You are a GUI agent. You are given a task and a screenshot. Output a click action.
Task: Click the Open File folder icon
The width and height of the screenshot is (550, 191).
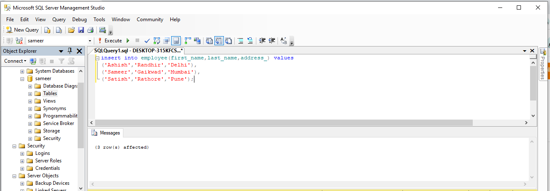[x=71, y=30]
